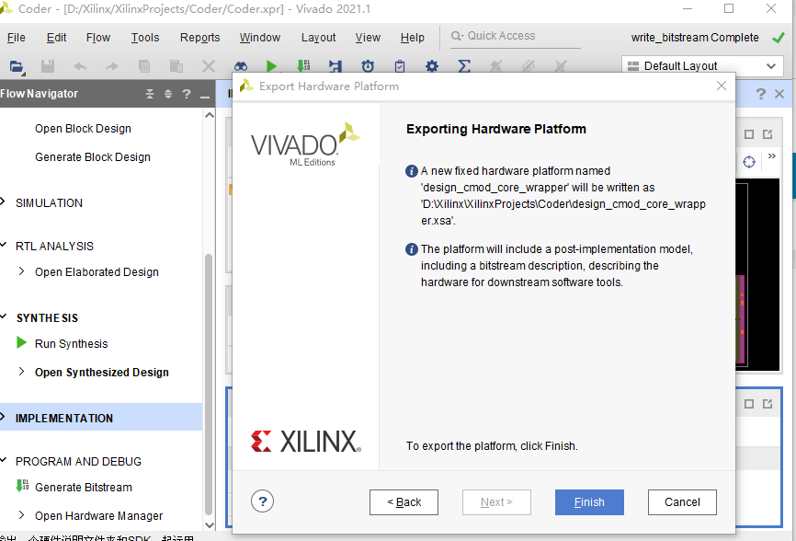Viewport: 796px width, 541px height.
Task: Click the Copy icon in the toolbar
Action: tap(144, 66)
